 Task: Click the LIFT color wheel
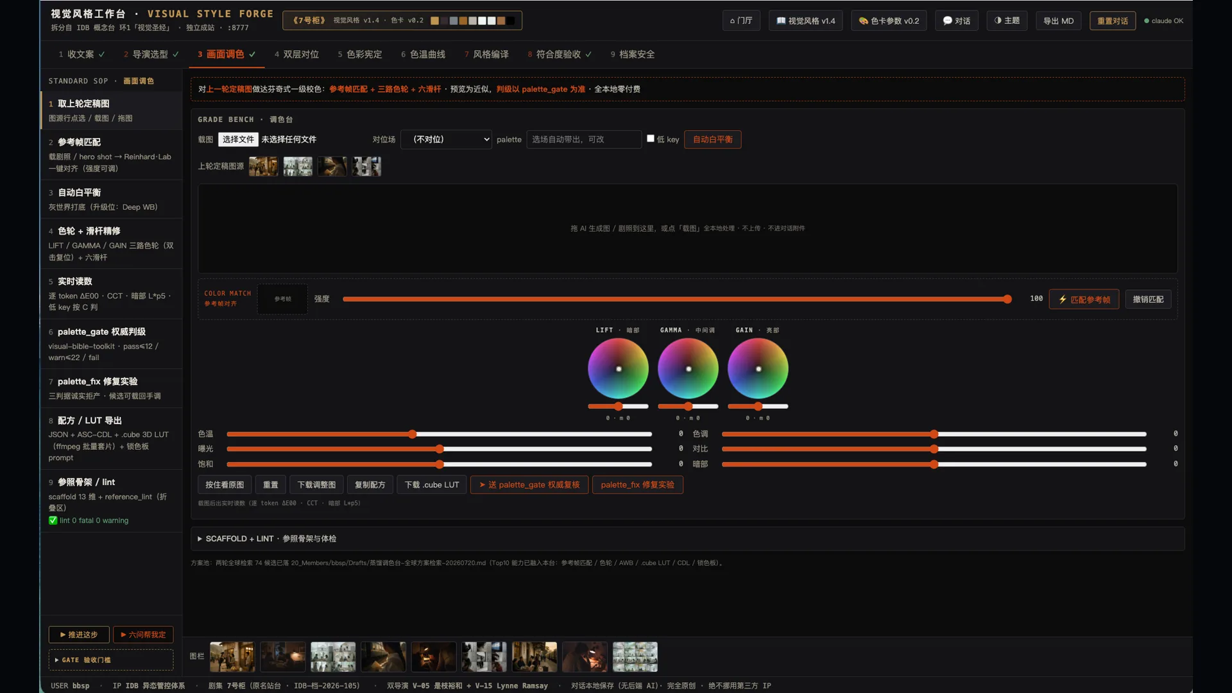pyautogui.click(x=619, y=369)
